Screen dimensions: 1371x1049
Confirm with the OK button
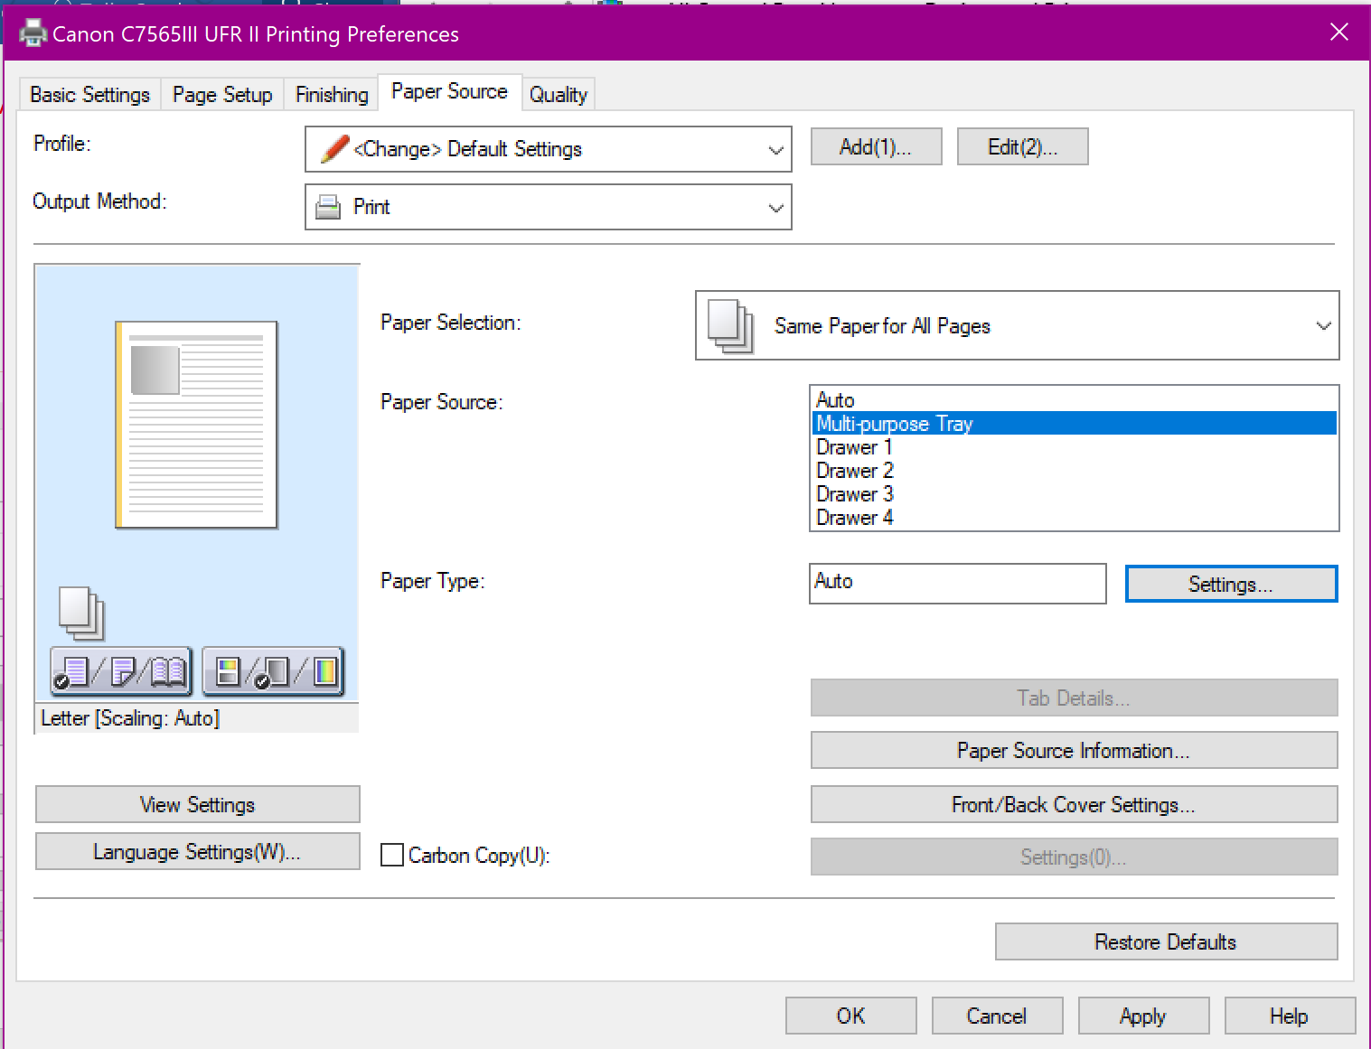[x=850, y=1016]
